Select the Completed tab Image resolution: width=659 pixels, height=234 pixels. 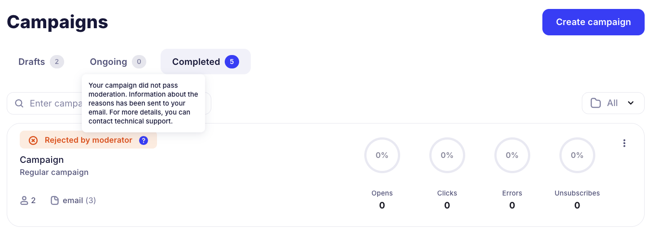[x=196, y=62]
